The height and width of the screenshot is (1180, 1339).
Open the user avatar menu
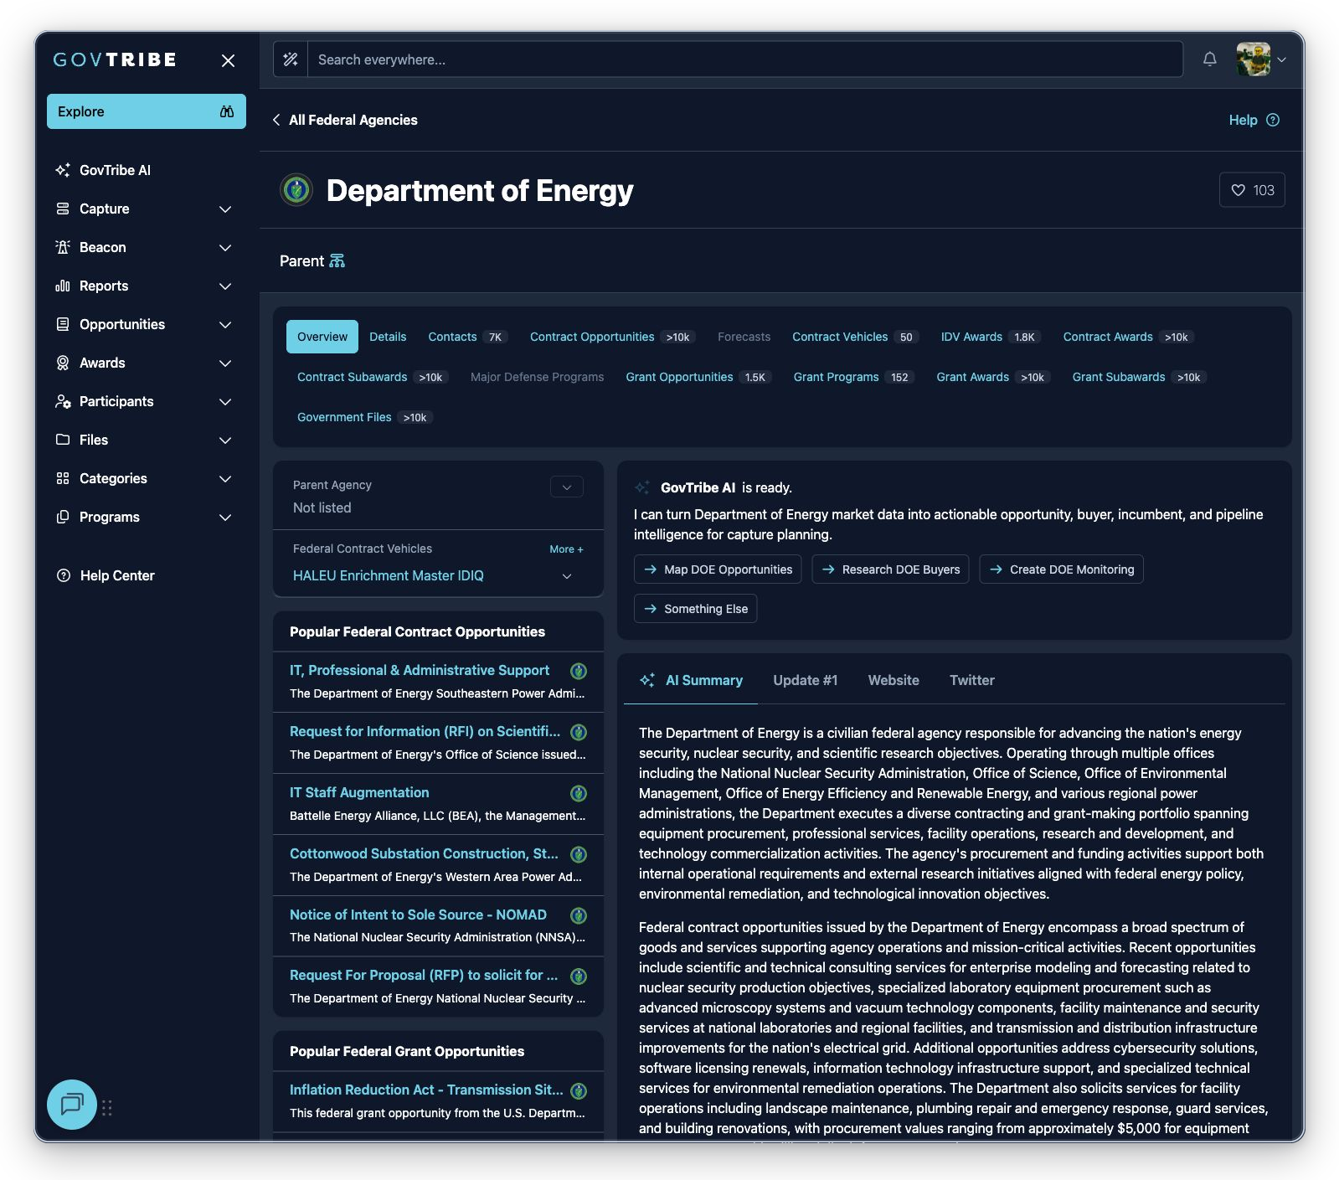(1253, 59)
